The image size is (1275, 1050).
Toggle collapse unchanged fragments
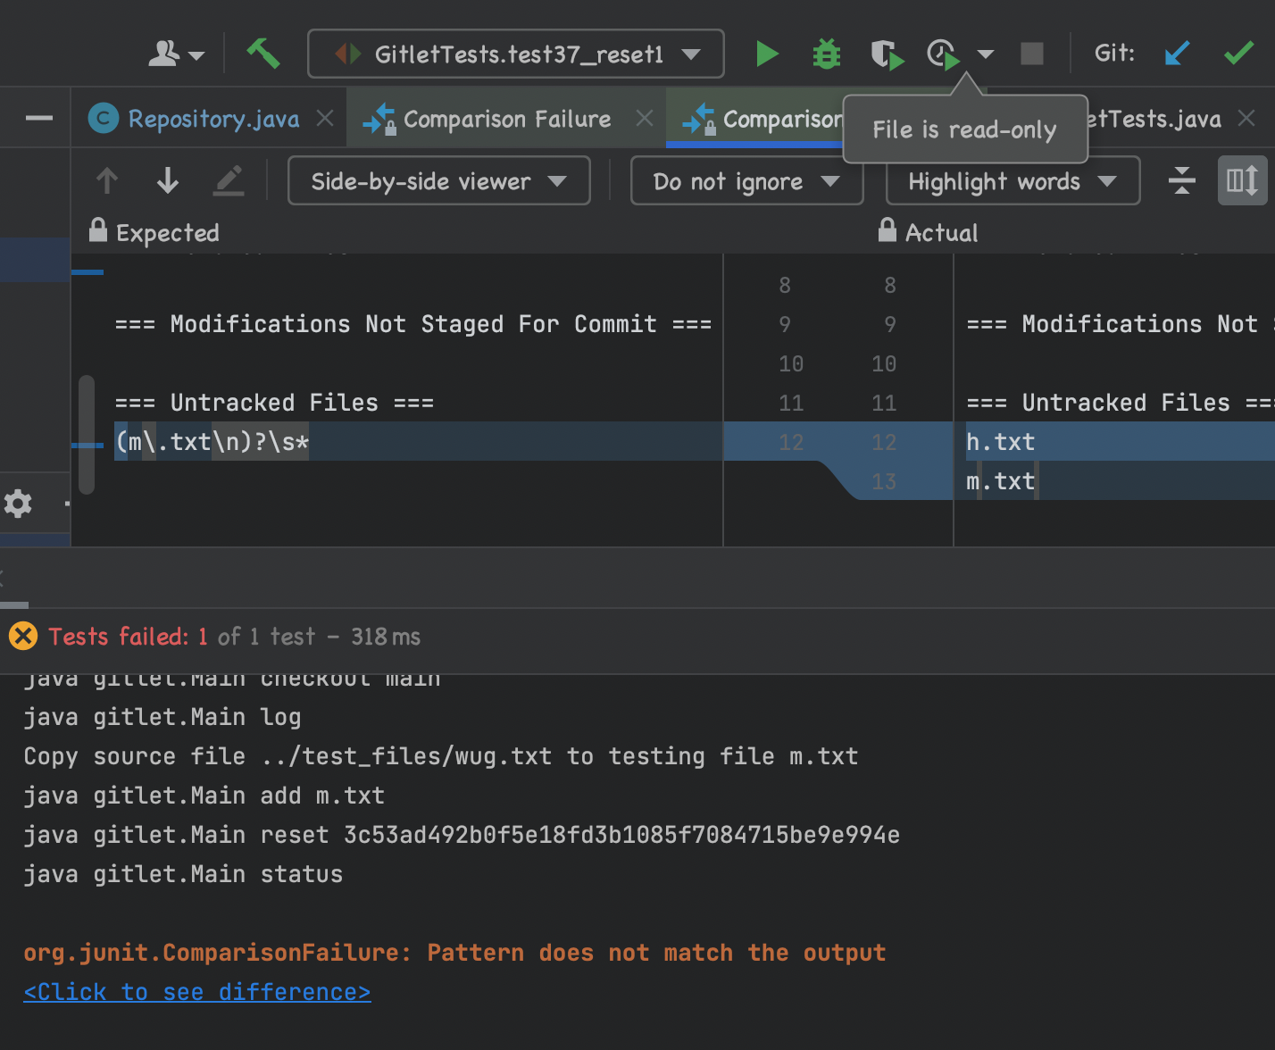[1181, 181]
